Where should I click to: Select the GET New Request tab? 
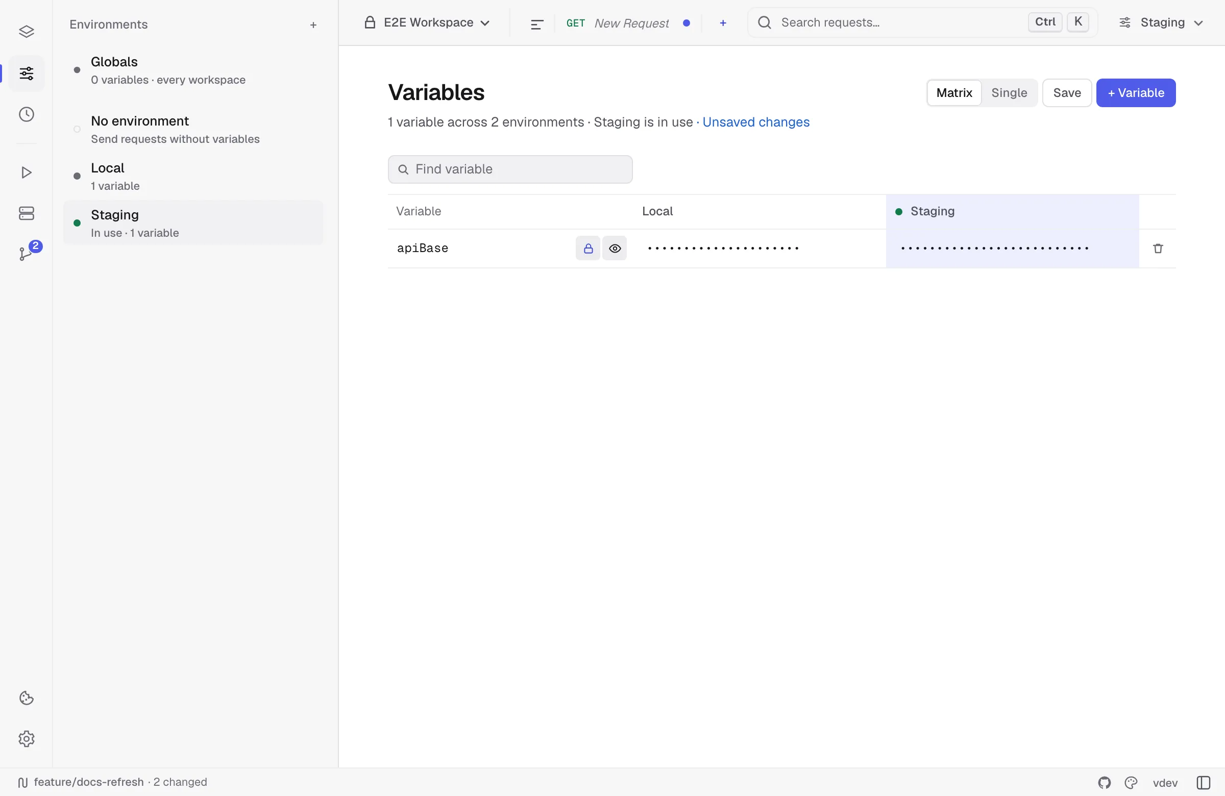(627, 23)
